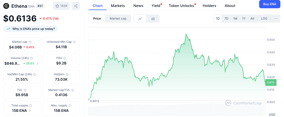Switch to line chart view icon
284x117 pixels.
click(140, 19)
